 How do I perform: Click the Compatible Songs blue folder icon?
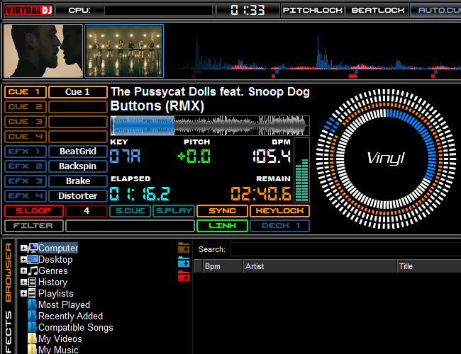[x=33, y=327]
